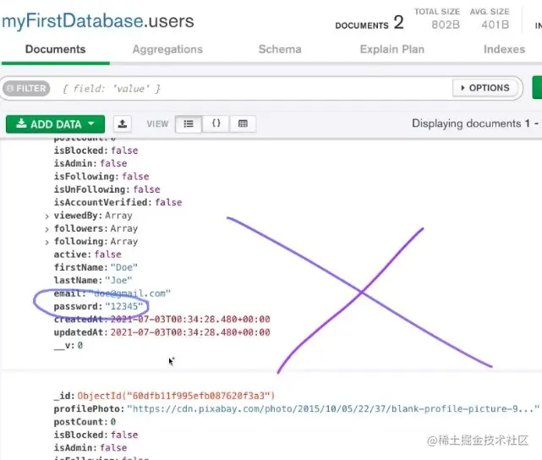Select the email value doe@gmail.com

tap(129, 293)
